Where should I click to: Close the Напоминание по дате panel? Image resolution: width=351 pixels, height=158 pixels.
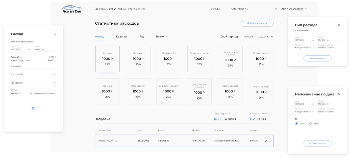tap(339, 94)
